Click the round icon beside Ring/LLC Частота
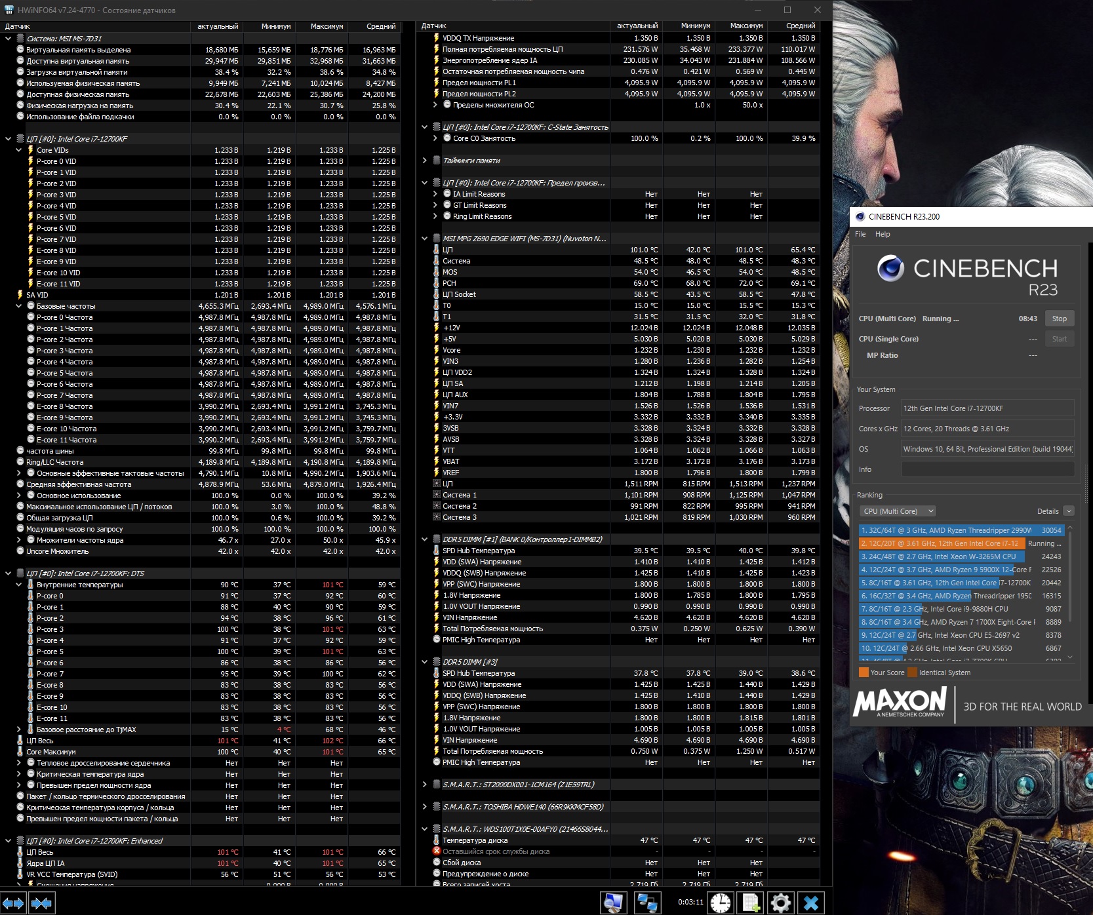The height and width of the screenshot is (915, 1093). click(20, 462)
